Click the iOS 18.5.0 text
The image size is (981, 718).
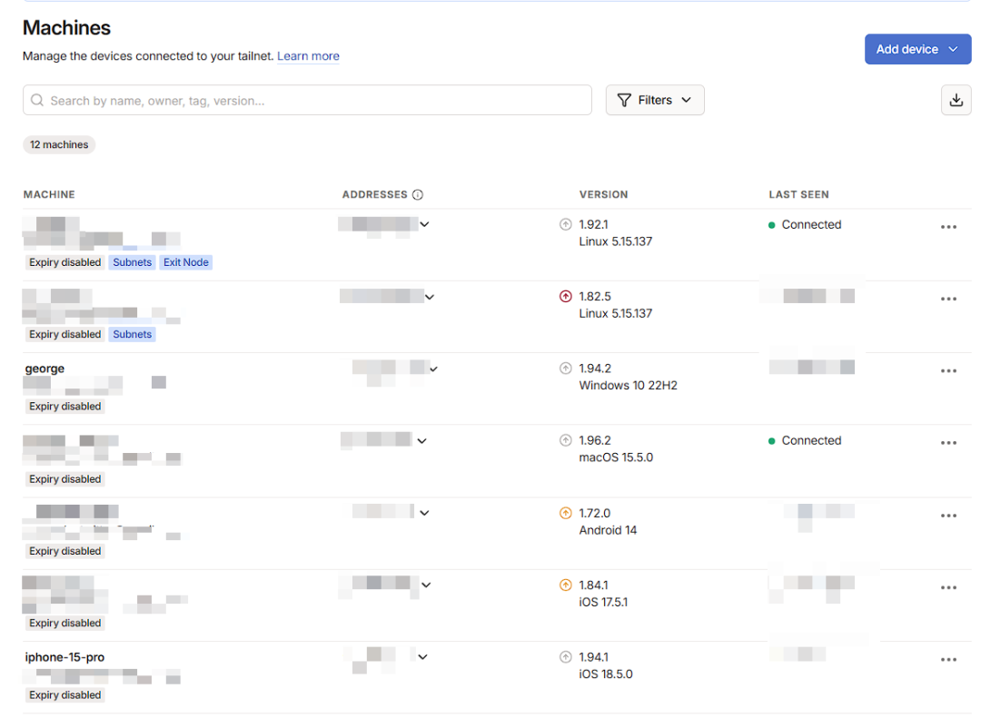point(606,674)
